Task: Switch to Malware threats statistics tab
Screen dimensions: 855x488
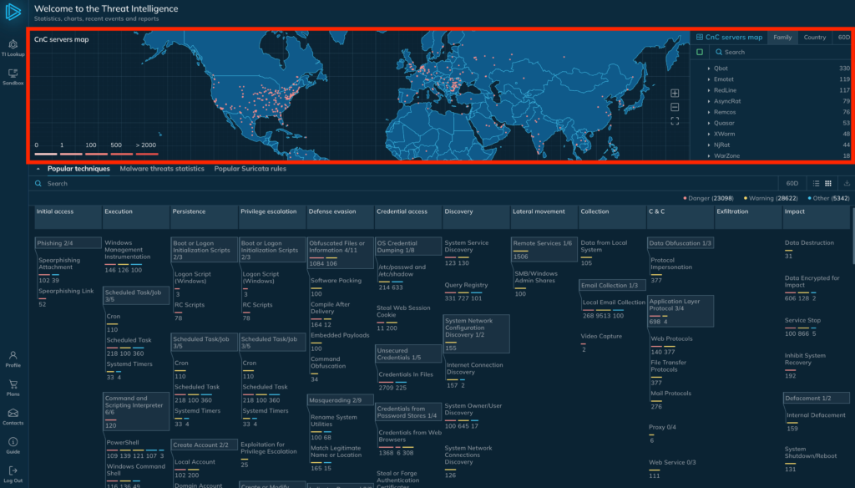Action: [162, 169]
